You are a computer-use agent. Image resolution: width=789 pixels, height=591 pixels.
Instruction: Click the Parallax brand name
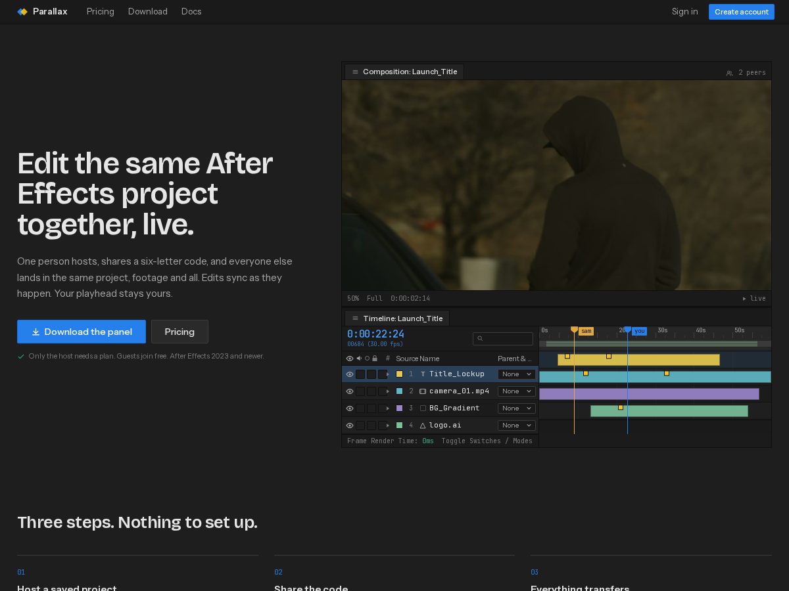[50, 12]
